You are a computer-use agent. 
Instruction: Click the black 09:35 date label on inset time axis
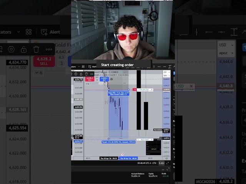(x=109, y=158)
